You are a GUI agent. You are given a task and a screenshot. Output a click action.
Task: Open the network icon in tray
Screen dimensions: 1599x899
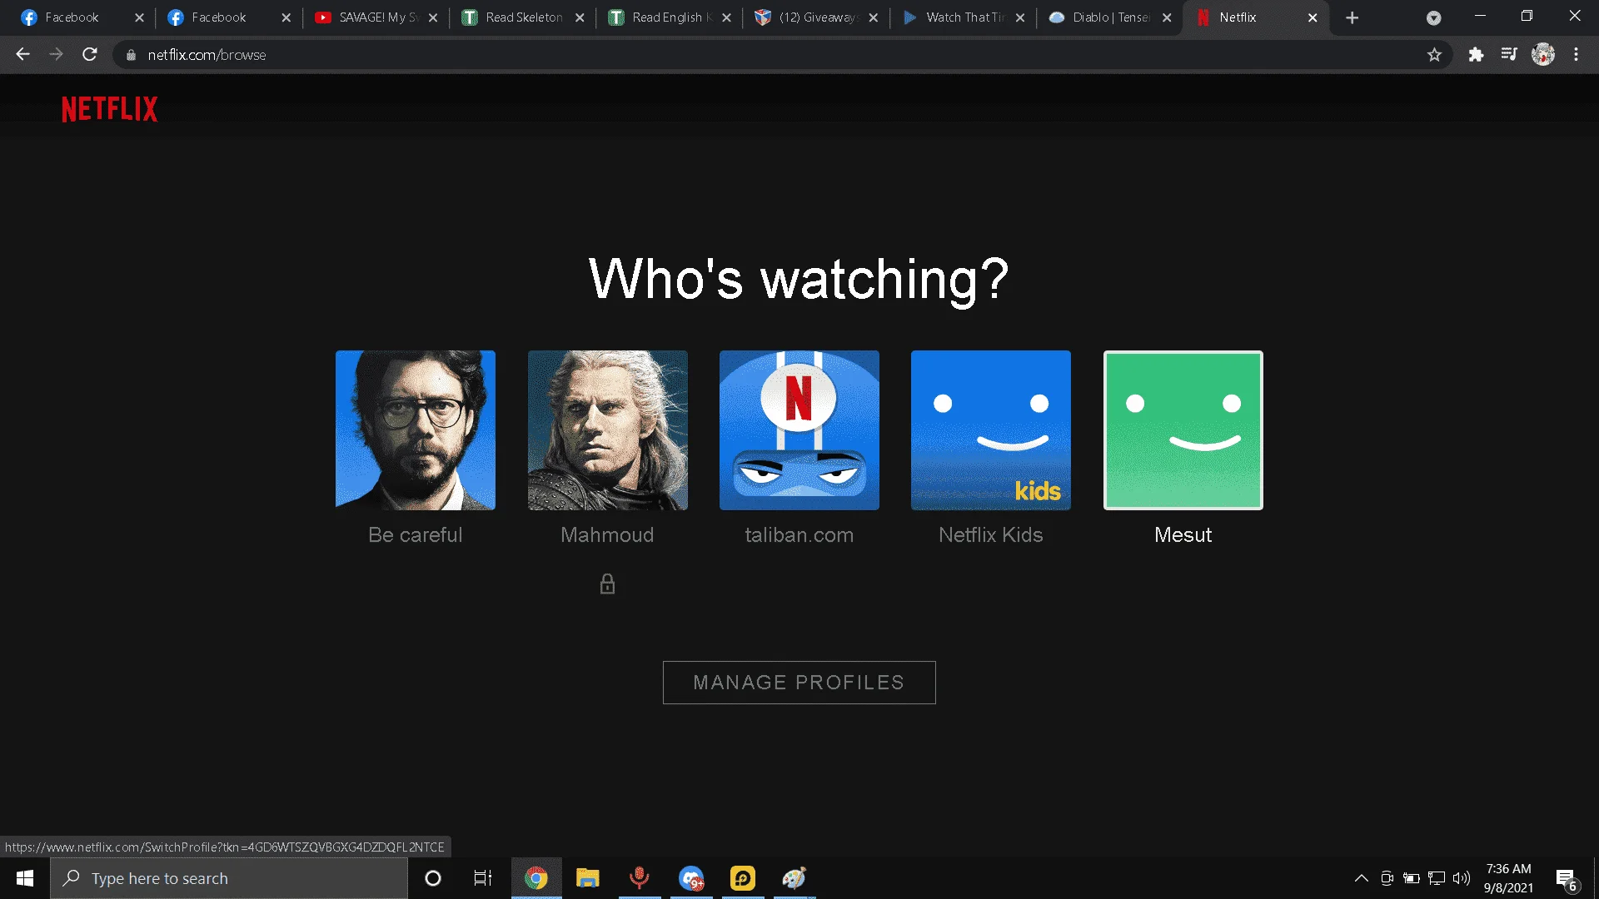[1437, 878]
